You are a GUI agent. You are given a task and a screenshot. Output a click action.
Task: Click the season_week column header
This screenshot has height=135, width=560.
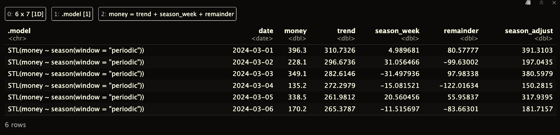(397, 31)
